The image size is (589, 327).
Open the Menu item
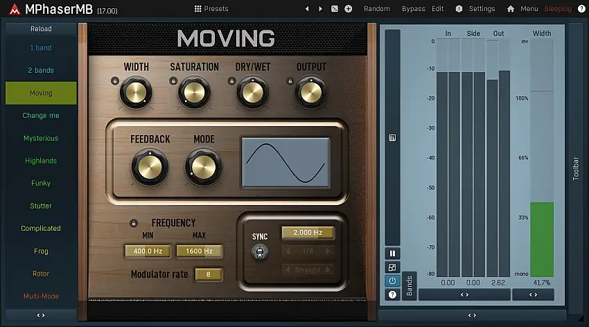click(x=529, y=8)
